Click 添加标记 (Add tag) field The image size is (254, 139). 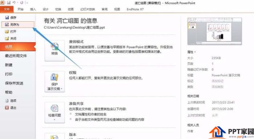point(218,81)
